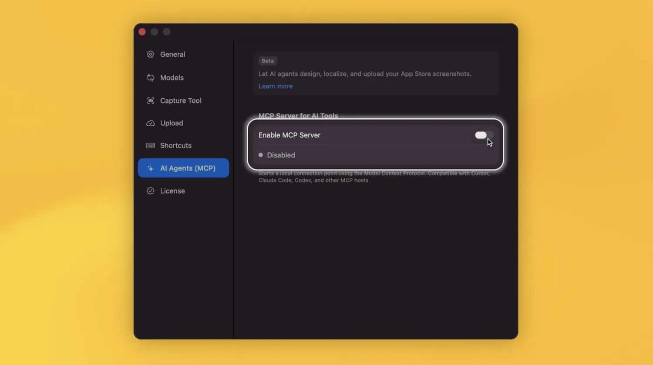The image size is (653, 365).
Task: Click the General settings gear icon
Action: [x=150, y=54]
